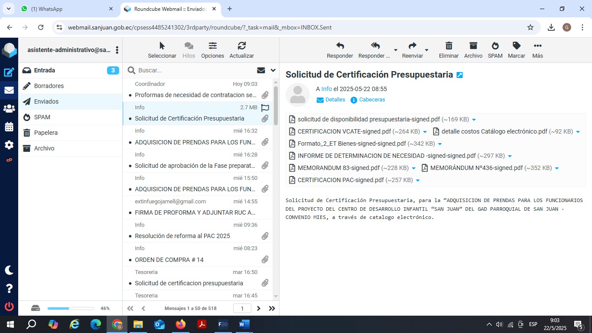Image resolution: width=592 pixels, height=333 pixels.
Task: Click the Buscar search field
Action: pos(195,70)
